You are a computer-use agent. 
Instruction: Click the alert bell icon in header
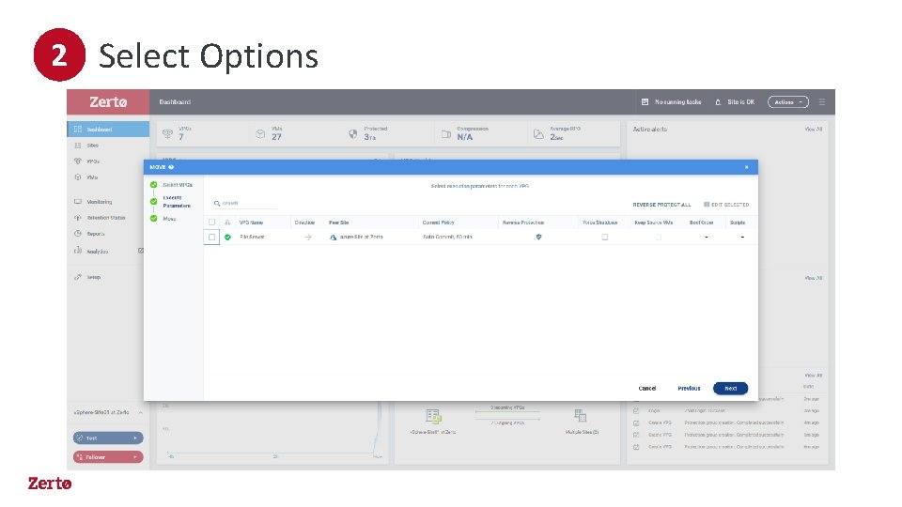(718, 102)
